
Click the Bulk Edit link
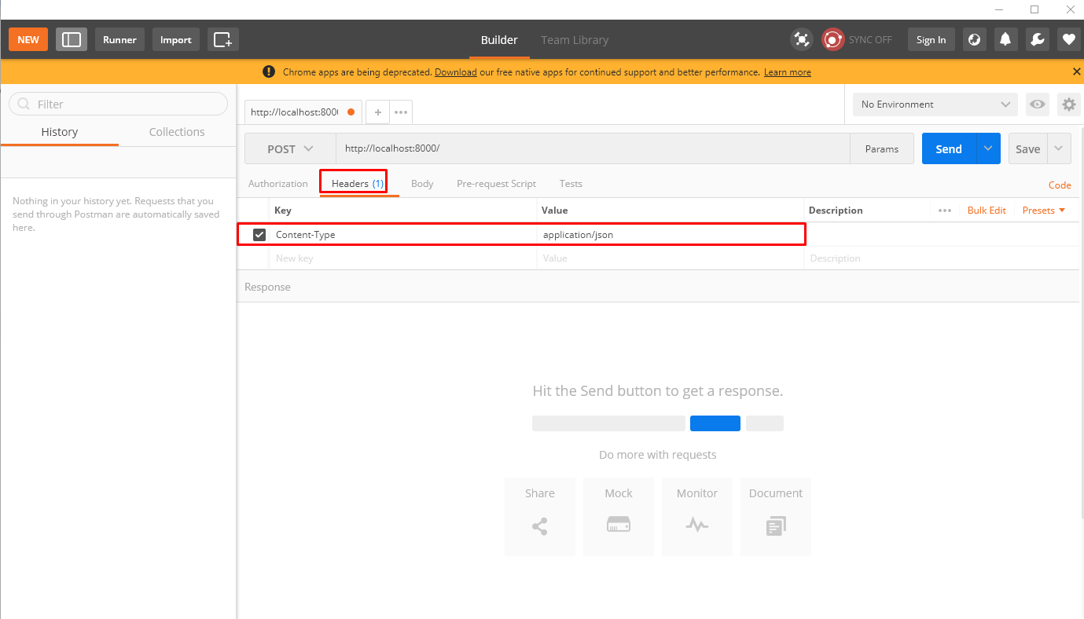[x=987, y=211]
